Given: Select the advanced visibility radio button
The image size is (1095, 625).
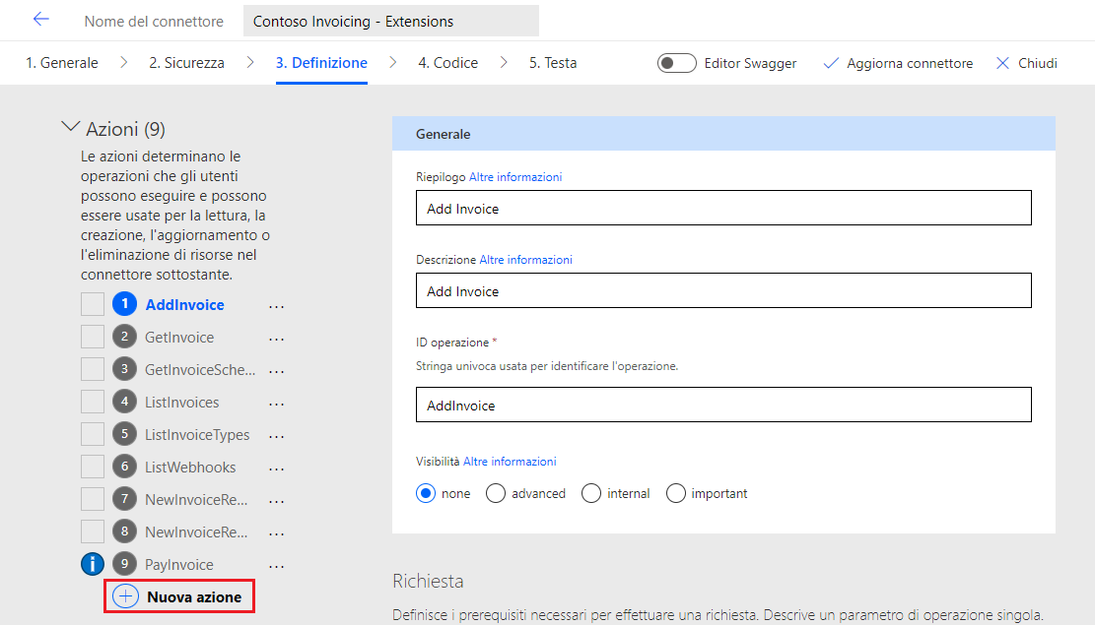Looking at the screenshot, I should tap(496, 493).
